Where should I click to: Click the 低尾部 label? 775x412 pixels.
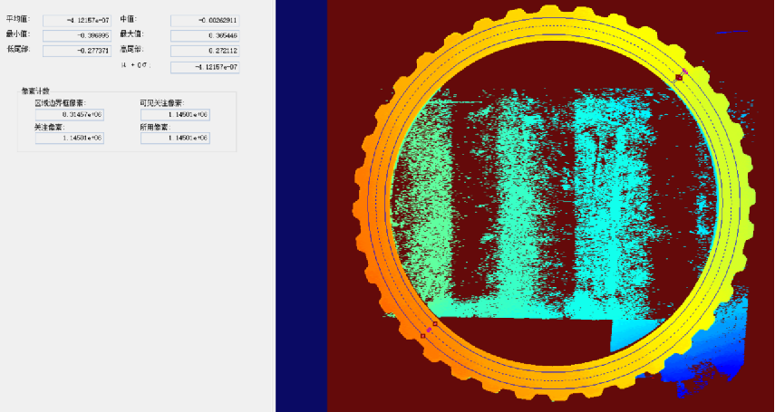click(x=18, y=50)
